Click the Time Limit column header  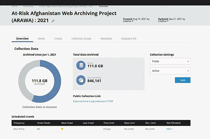point(109,123)
